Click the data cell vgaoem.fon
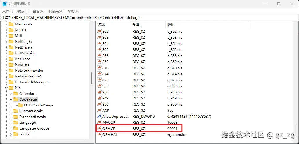Image resolution: width=299 pixels, height=144 pixels. 177,135
